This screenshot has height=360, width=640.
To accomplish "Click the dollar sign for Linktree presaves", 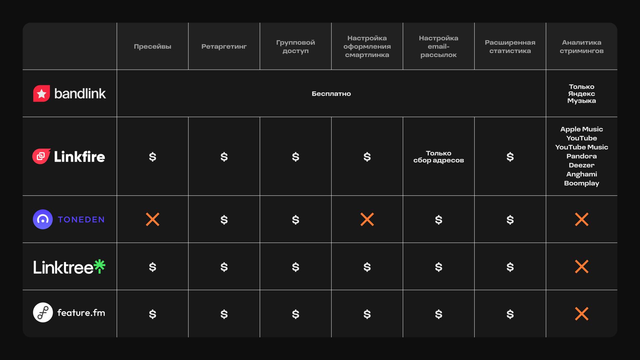I will (x=153, y=267).
